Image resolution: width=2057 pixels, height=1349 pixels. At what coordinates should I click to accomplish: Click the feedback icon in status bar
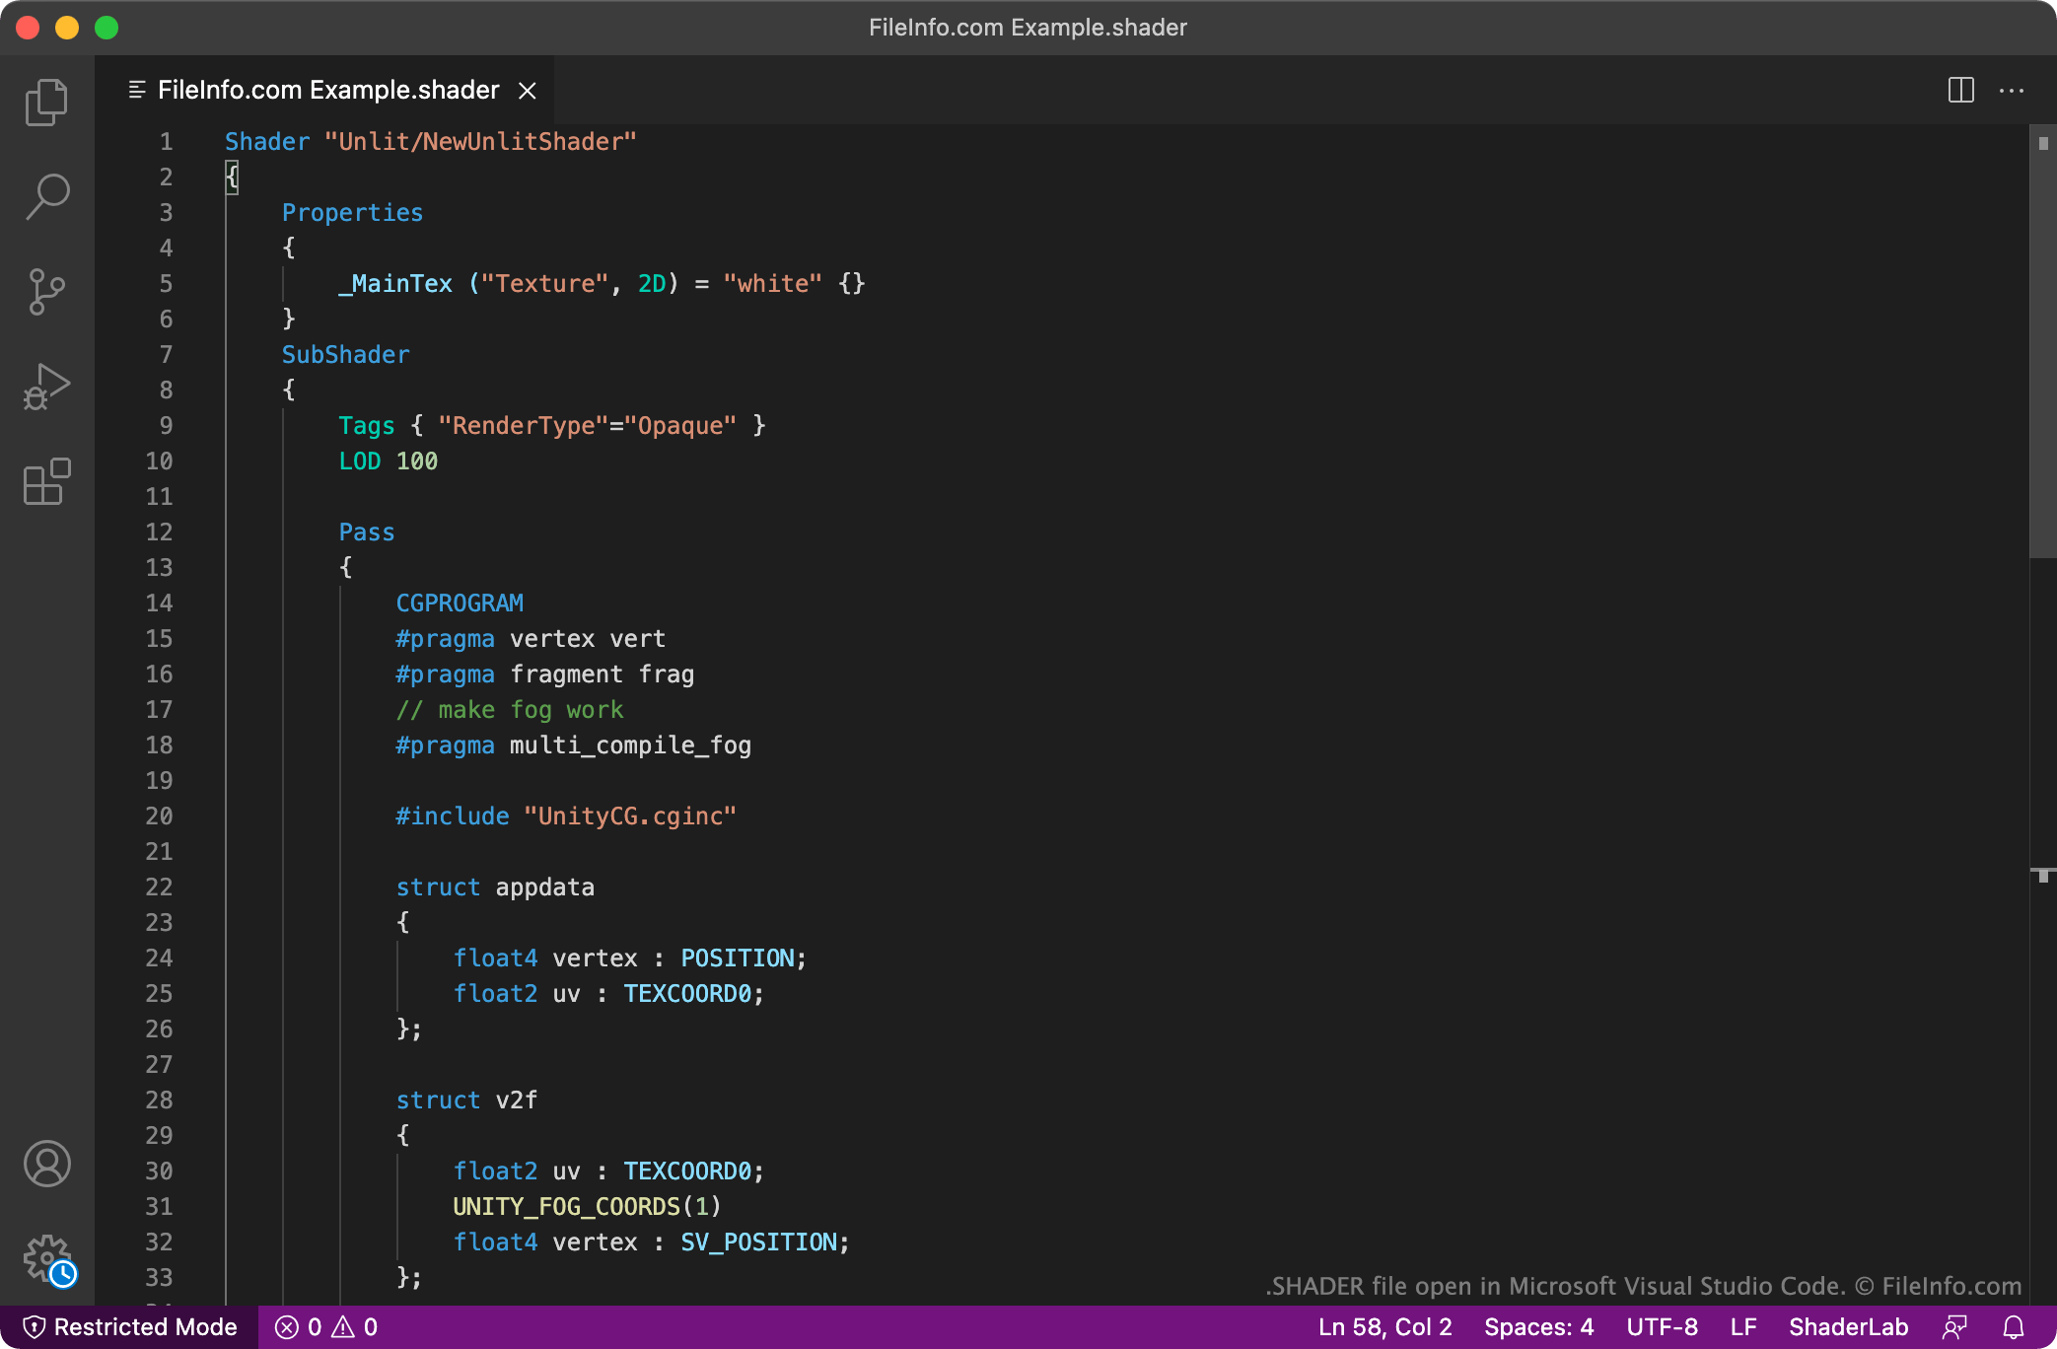1954,1327
